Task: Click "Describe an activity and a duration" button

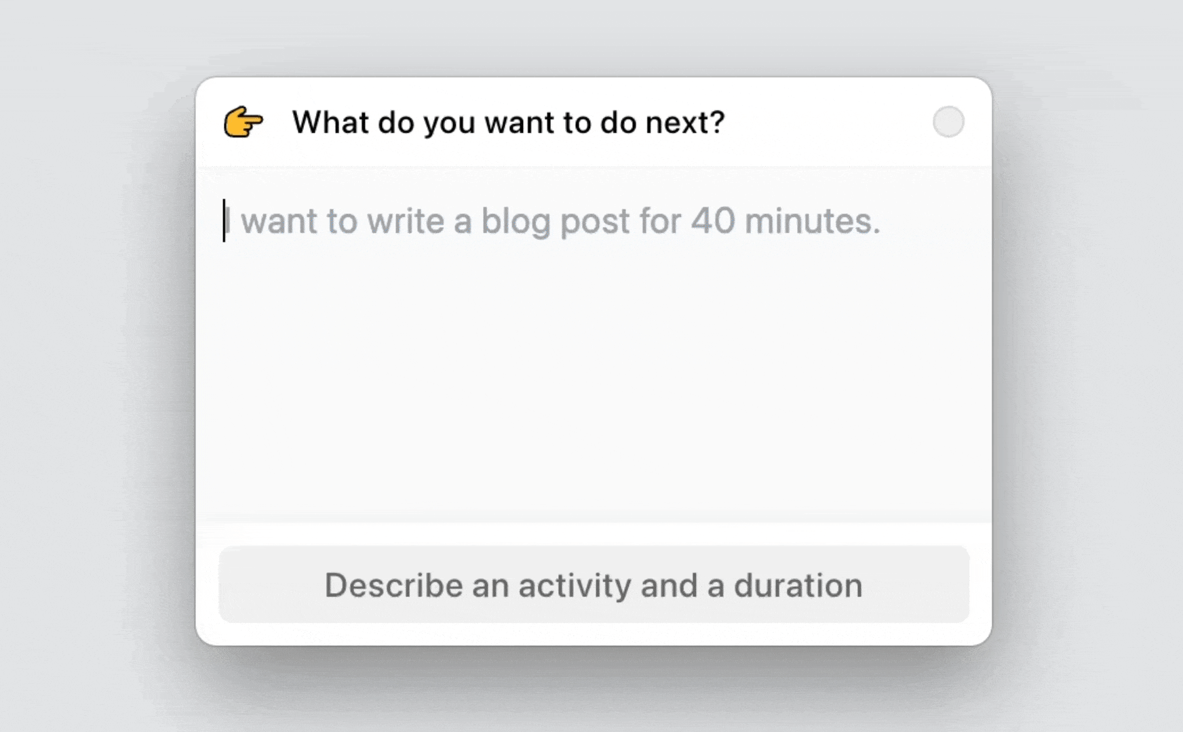Action: pyautogui.click(x=594, y=584)
